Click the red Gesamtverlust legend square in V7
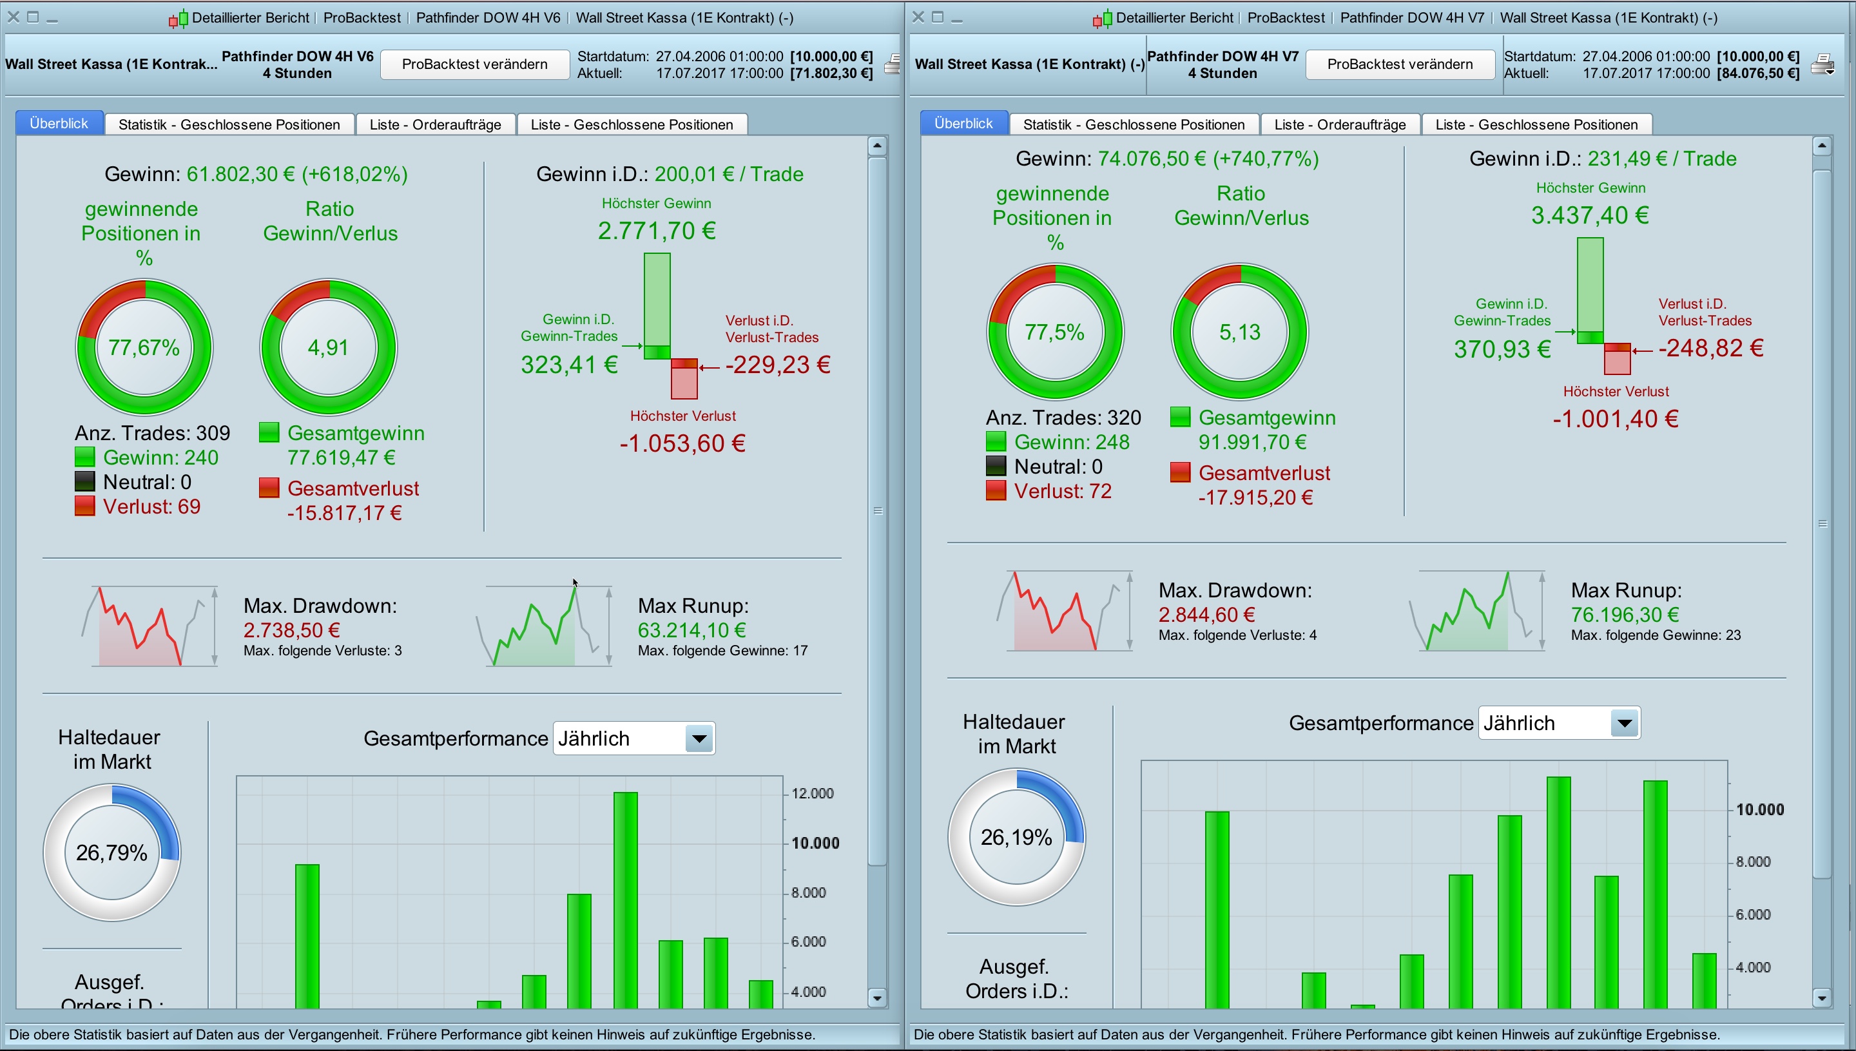This screenshot has width=1856, height=1051. point(1181,473)
